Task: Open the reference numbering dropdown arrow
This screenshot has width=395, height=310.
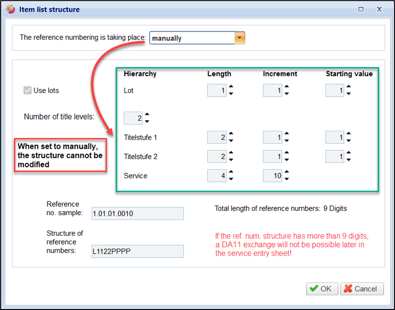Action: click(x=239, y=38)
